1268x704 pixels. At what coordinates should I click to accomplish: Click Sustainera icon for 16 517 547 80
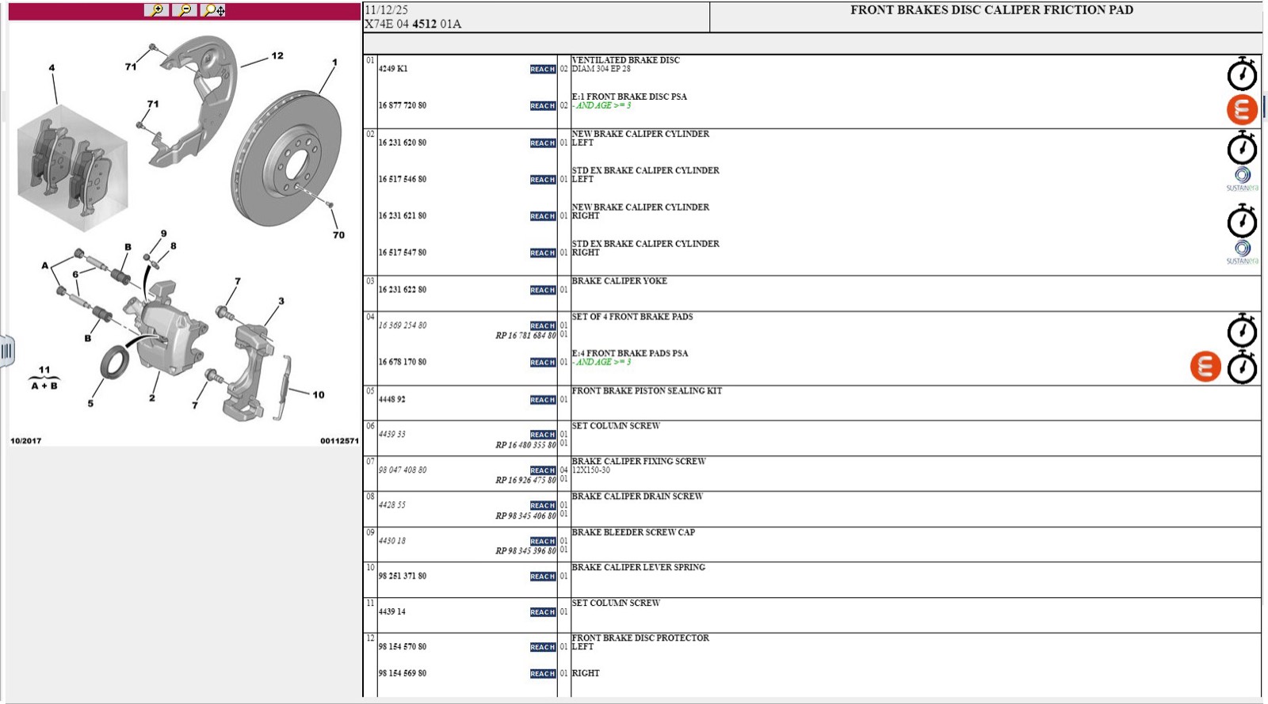[1242, 252]
